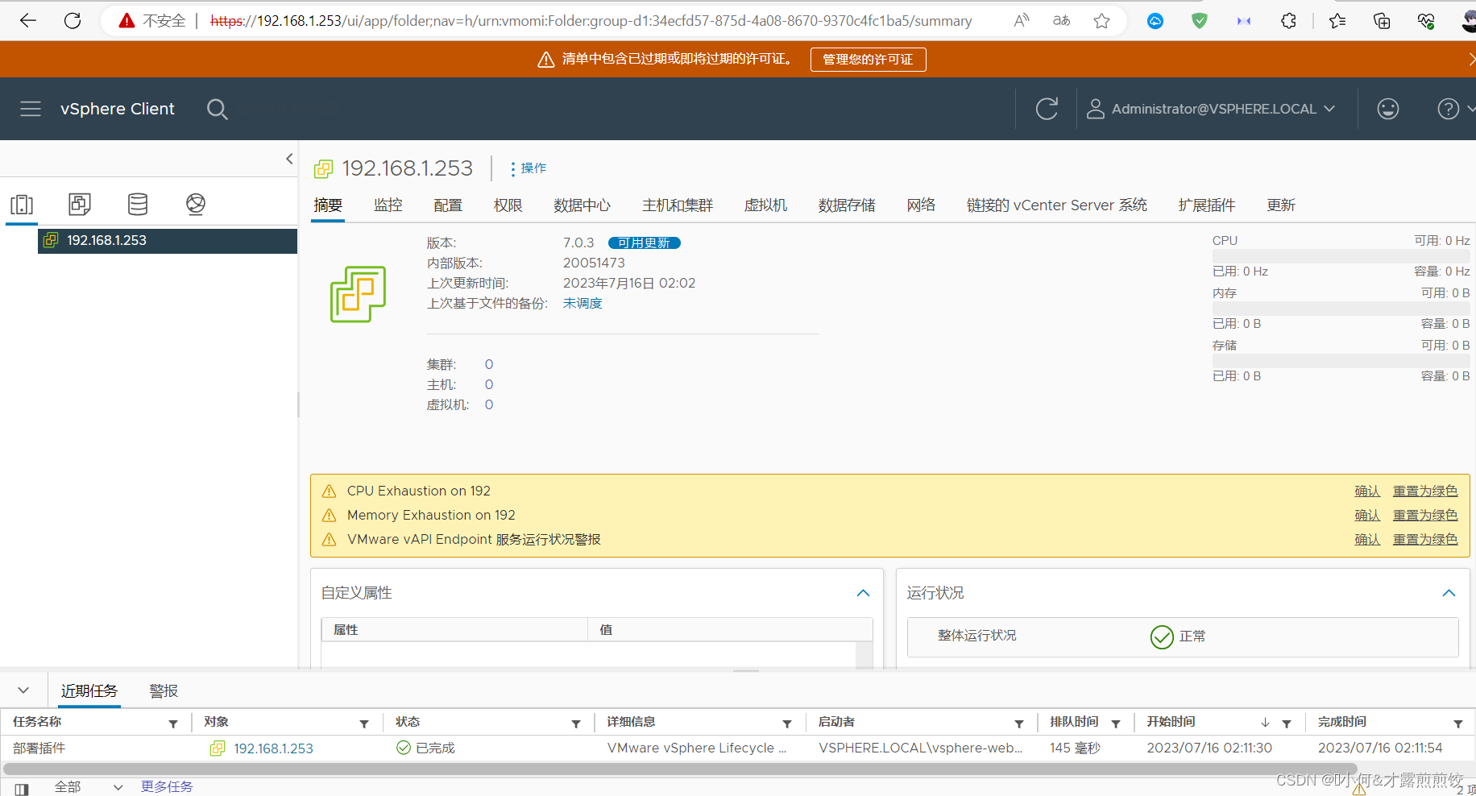Open the 网络 tab
The height and width of the screenshot is (796, 1476).
[x=921, y=205]
